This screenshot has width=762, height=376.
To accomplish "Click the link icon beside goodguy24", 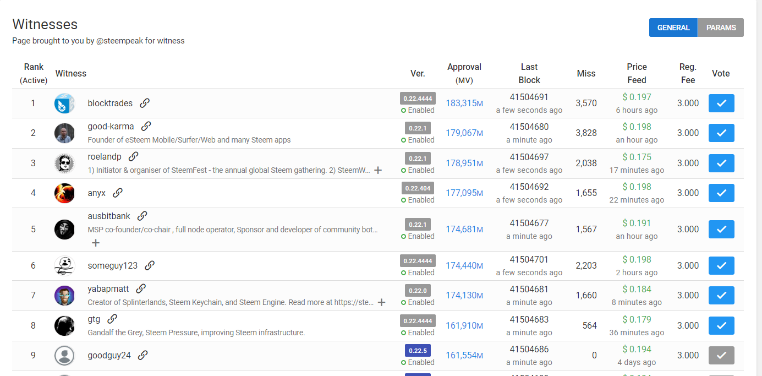I will [x=142, y=355].
